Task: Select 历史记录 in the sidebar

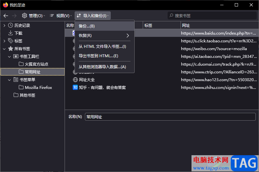Action: [x=22, y=26]
